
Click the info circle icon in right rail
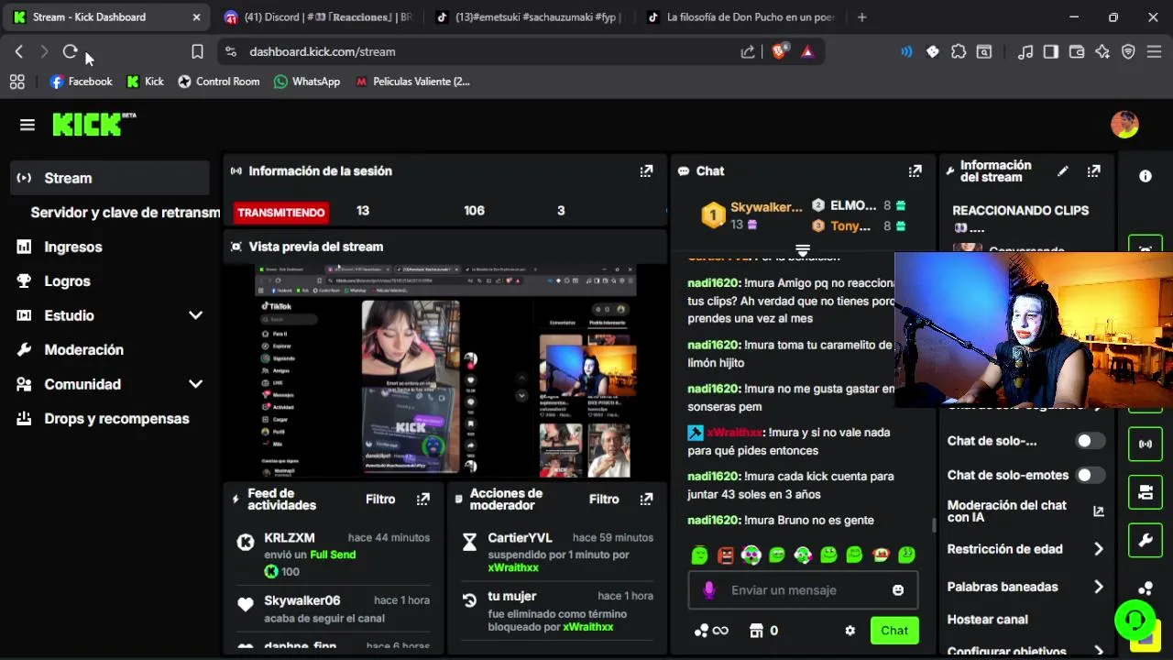[x=1146, y=176]
